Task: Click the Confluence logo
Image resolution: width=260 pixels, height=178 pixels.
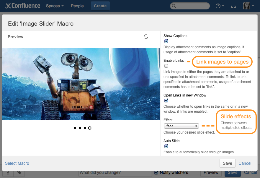Action: point(23,6)
